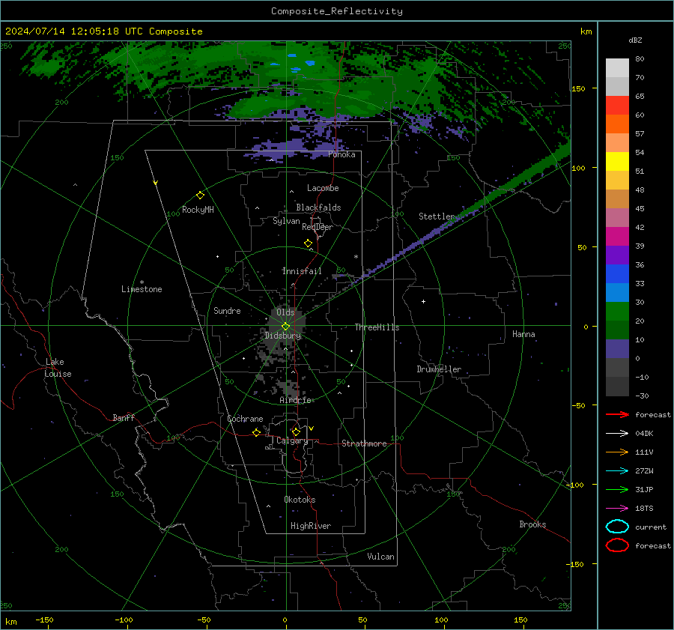
Task: Click the Blackfalds city label
Action: [x=318, y=208]
